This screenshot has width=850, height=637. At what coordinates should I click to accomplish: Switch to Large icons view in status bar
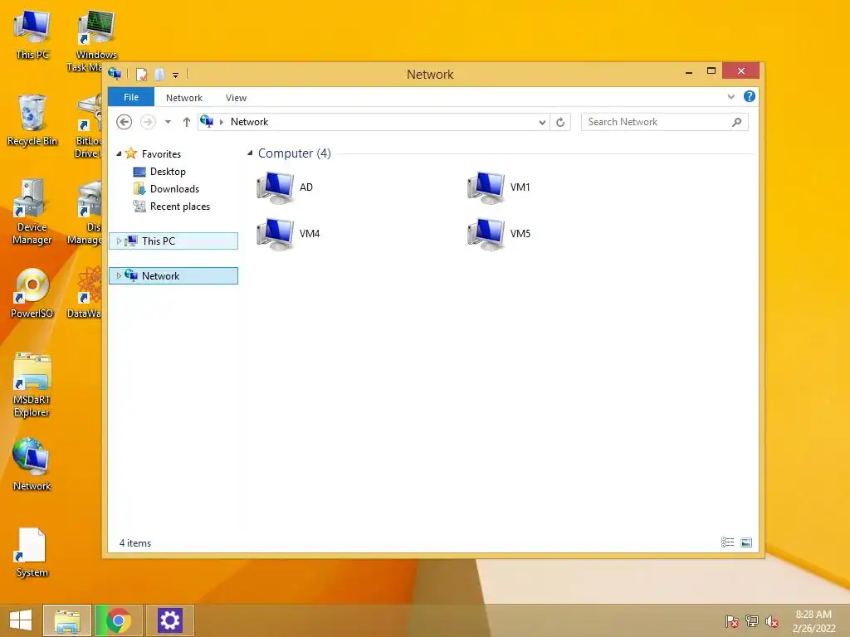tap(746, 542)
